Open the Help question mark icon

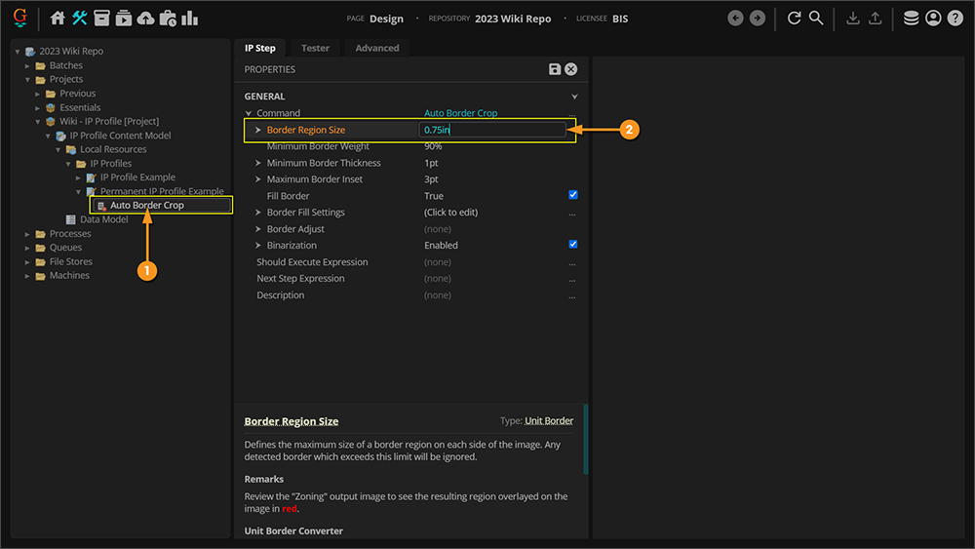(x=955, y=19)
